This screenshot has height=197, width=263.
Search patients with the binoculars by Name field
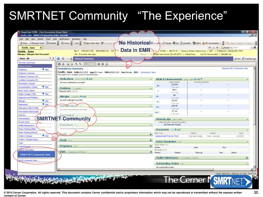(255, 47)
